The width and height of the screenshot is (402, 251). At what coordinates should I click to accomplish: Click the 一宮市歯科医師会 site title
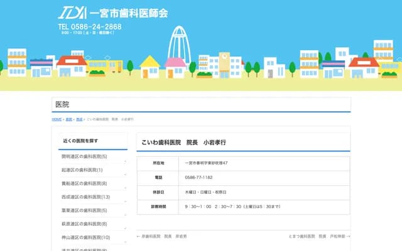(x=129, y=13)
